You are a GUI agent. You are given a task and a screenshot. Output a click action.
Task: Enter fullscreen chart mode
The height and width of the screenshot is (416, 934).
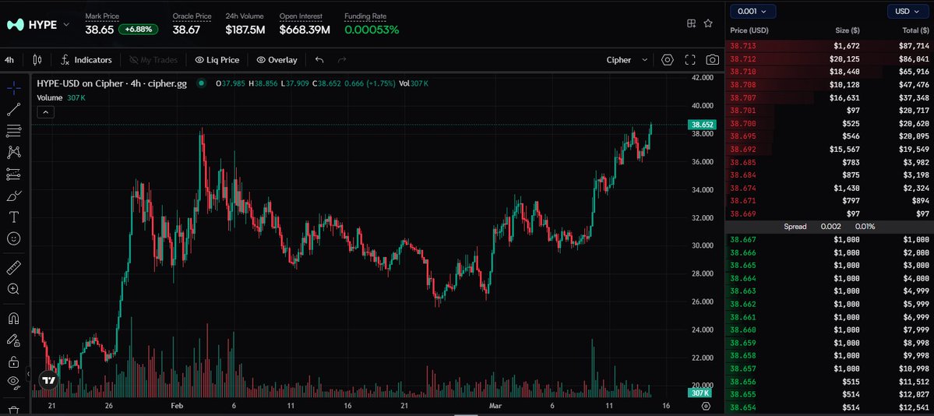[689, 60]
